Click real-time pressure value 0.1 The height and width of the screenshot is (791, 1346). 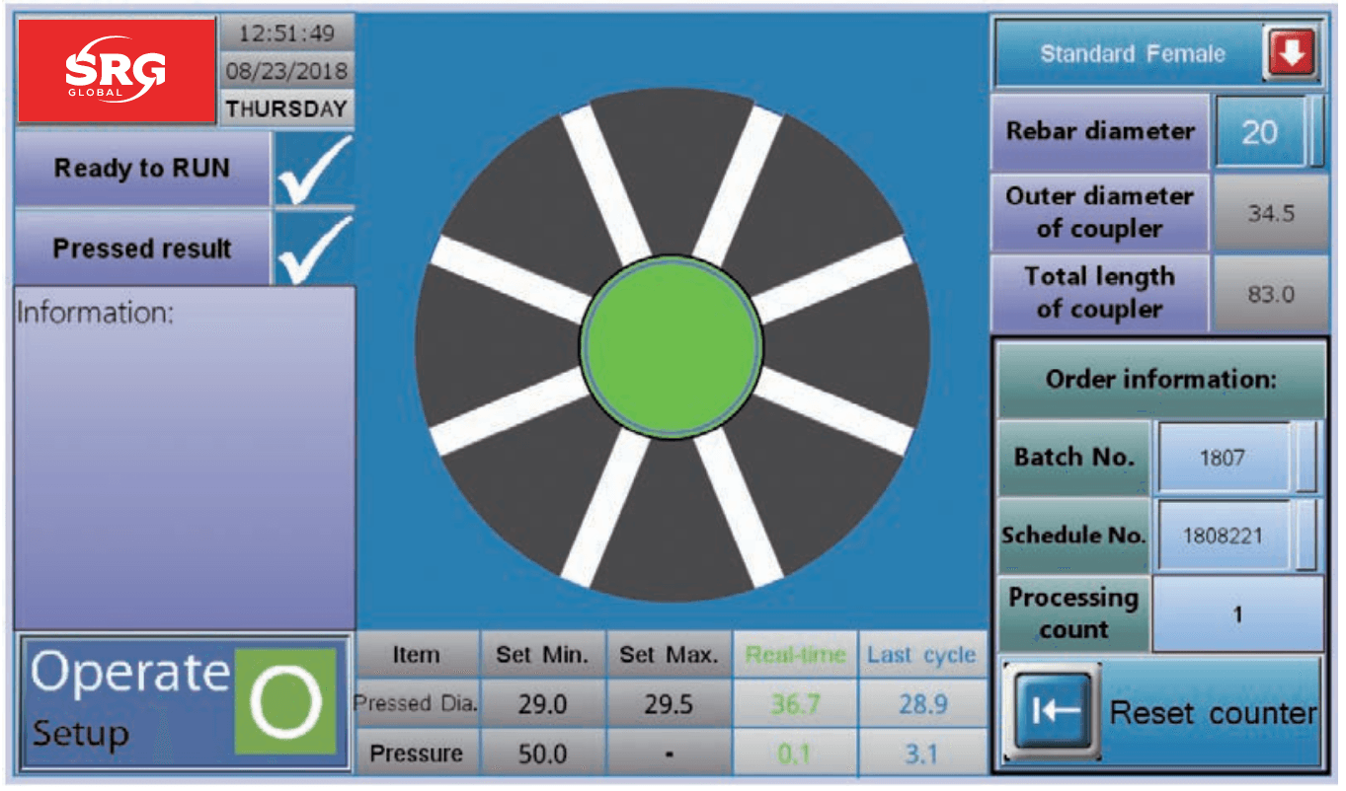pyautogui.click(x=796, y=754)
